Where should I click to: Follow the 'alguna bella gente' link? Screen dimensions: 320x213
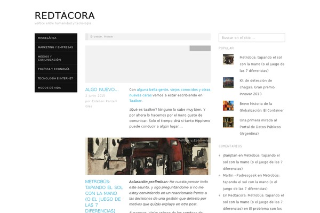tap(153, 89)
